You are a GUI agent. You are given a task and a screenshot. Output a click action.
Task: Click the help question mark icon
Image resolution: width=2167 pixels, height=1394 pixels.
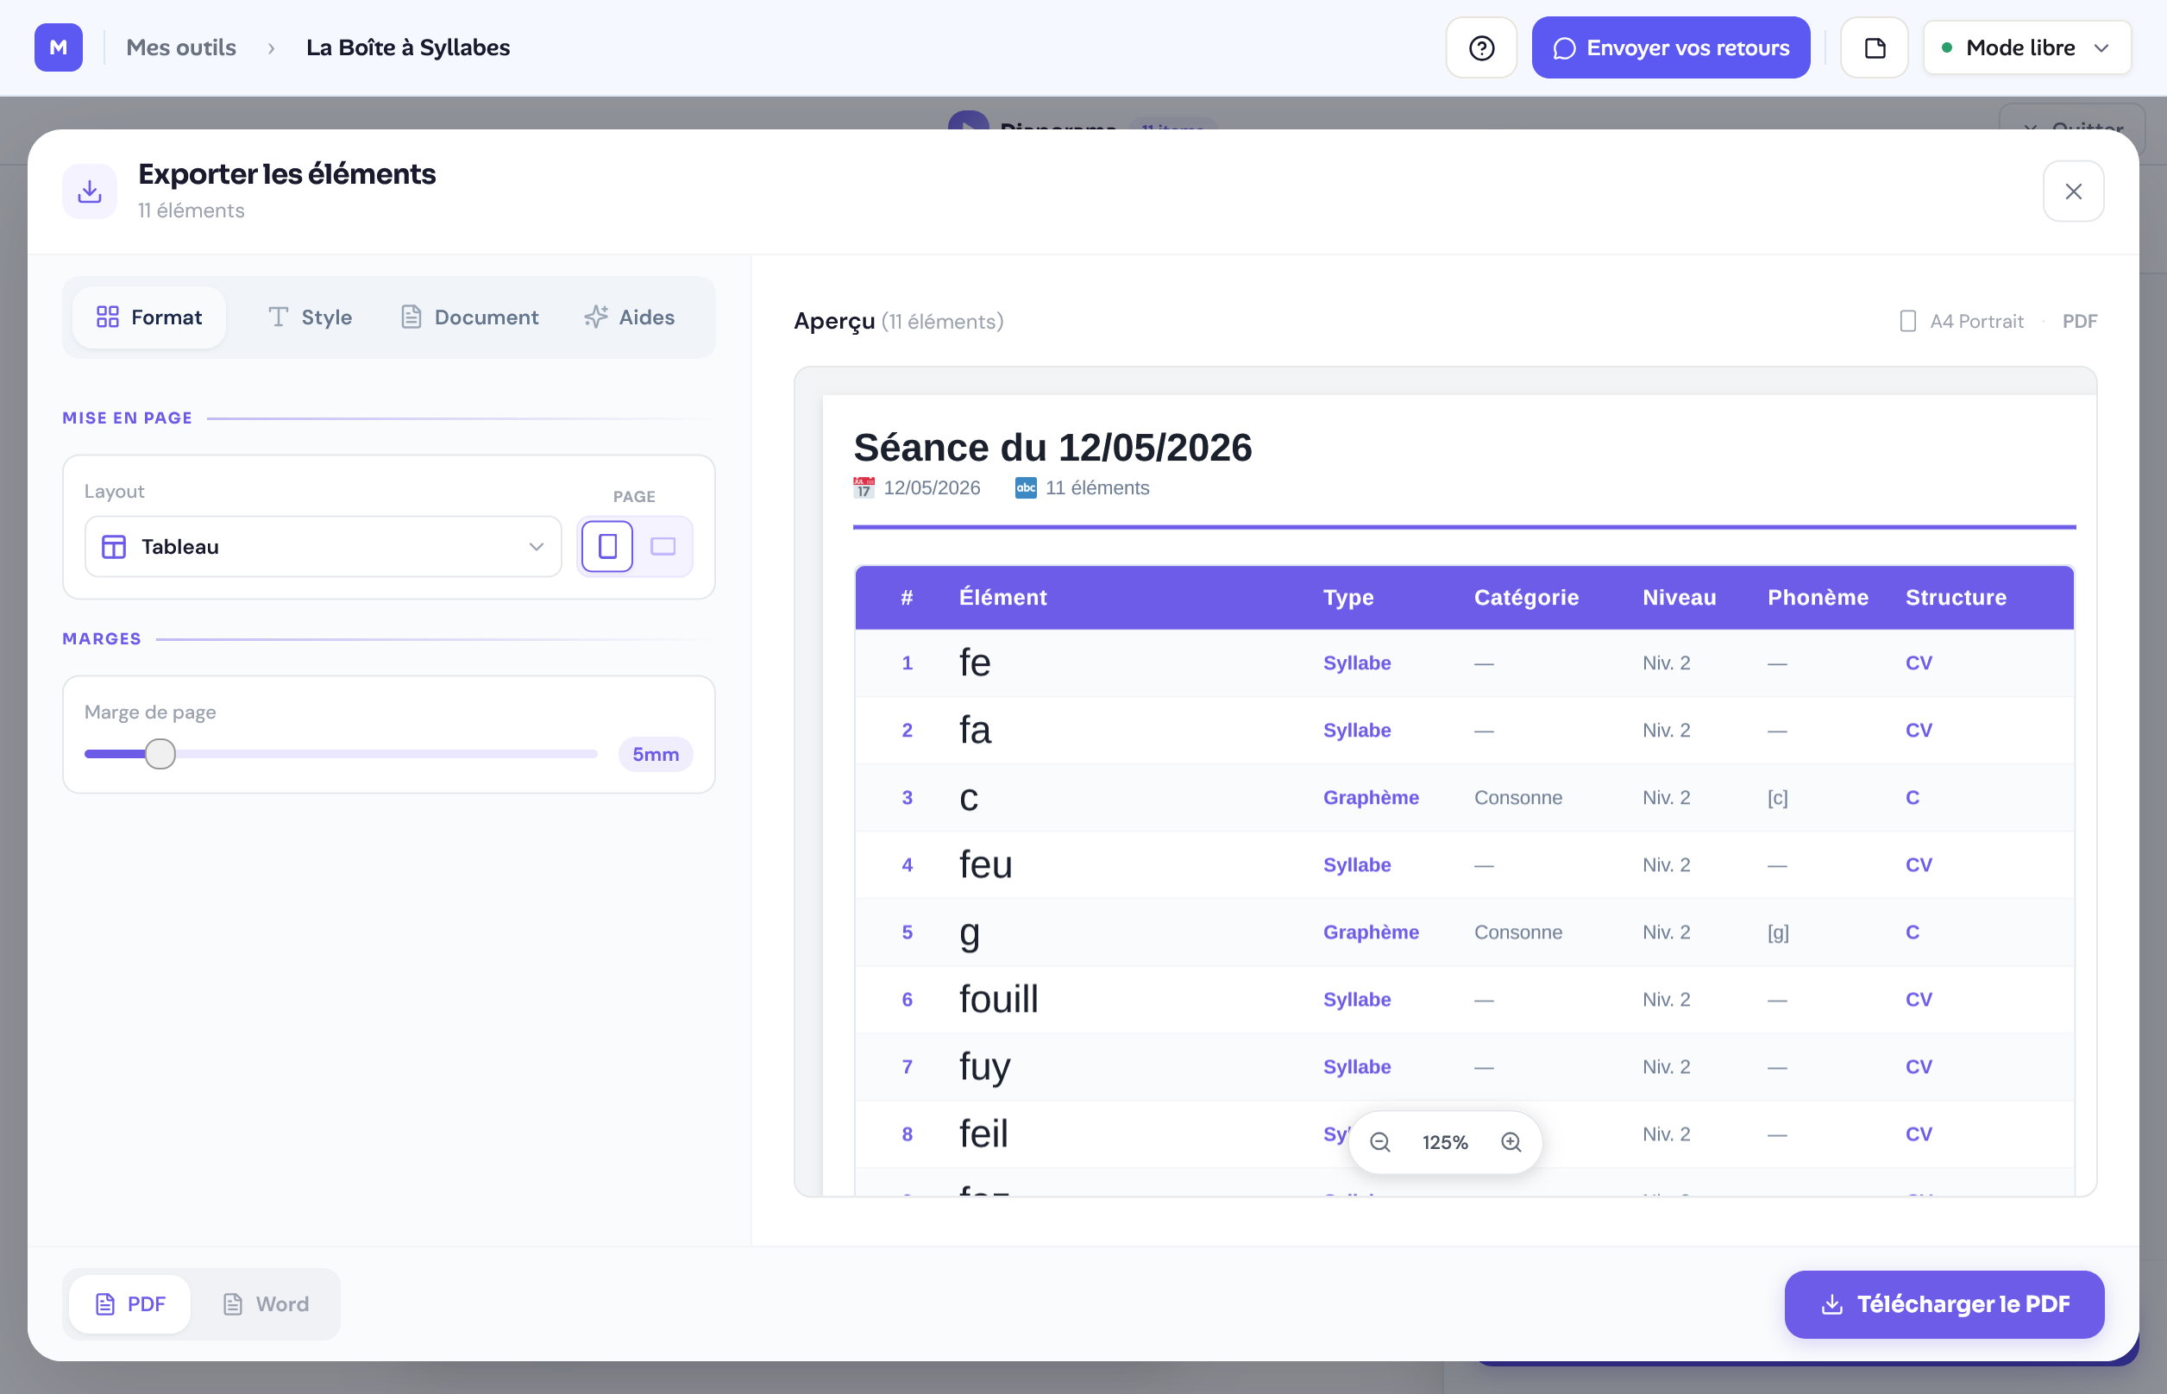pyautogui.click(x=1481, y=48)
